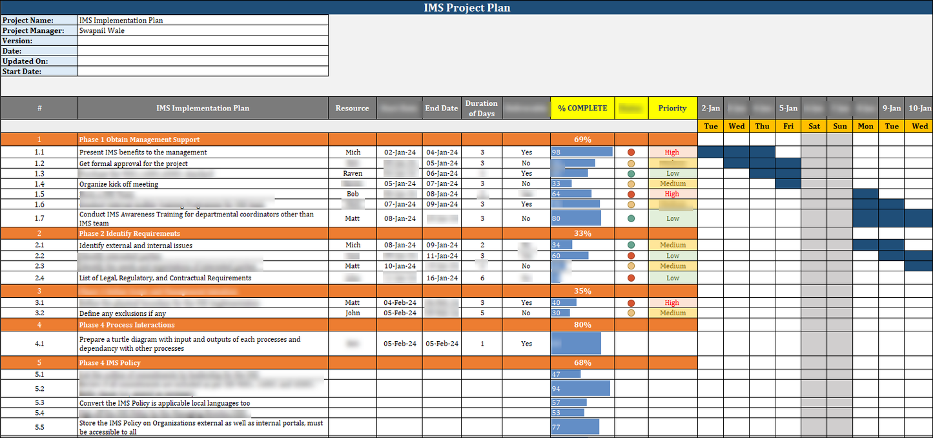Toggle the No deliverable cell for task 1.4
Viewport: 933px width, 438px height.
click(x=526, y=183)
